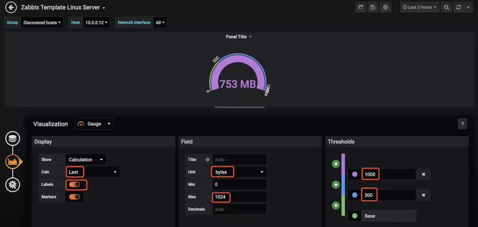Click the back arrow icon
The image size is (478, 227).
(11, 7)
